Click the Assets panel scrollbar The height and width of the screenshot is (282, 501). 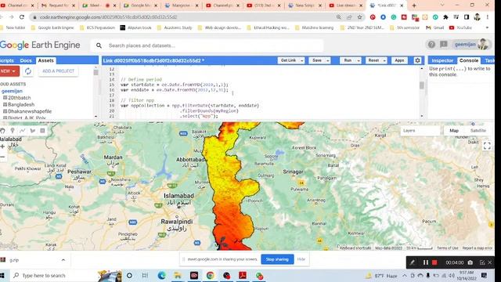[x=96, y=72]
